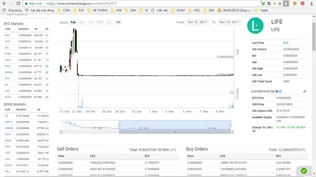Open the LIFE market in BTC Markets
The height and width of the screenshot is (177, 316).
pyautogui.click(x=7, y=91)
